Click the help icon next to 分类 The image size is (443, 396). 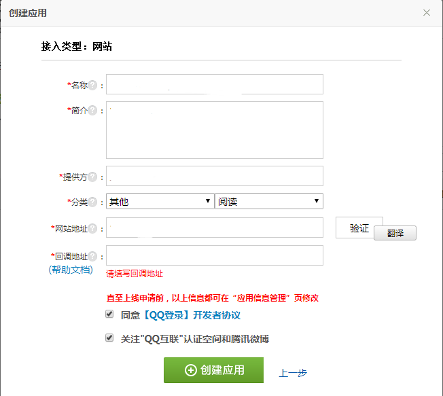click(92, 202)
